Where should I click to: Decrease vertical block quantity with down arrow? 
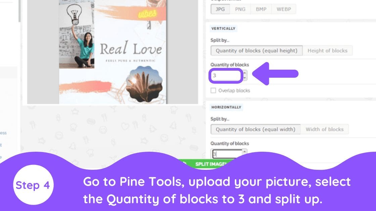[245, 78]
